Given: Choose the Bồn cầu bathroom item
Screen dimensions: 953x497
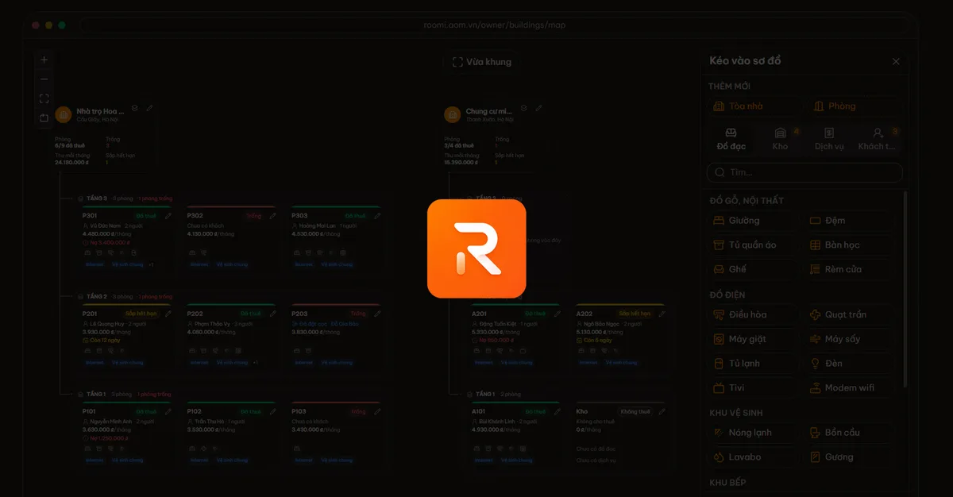Looking at the screenshot, I should point(850,433).
